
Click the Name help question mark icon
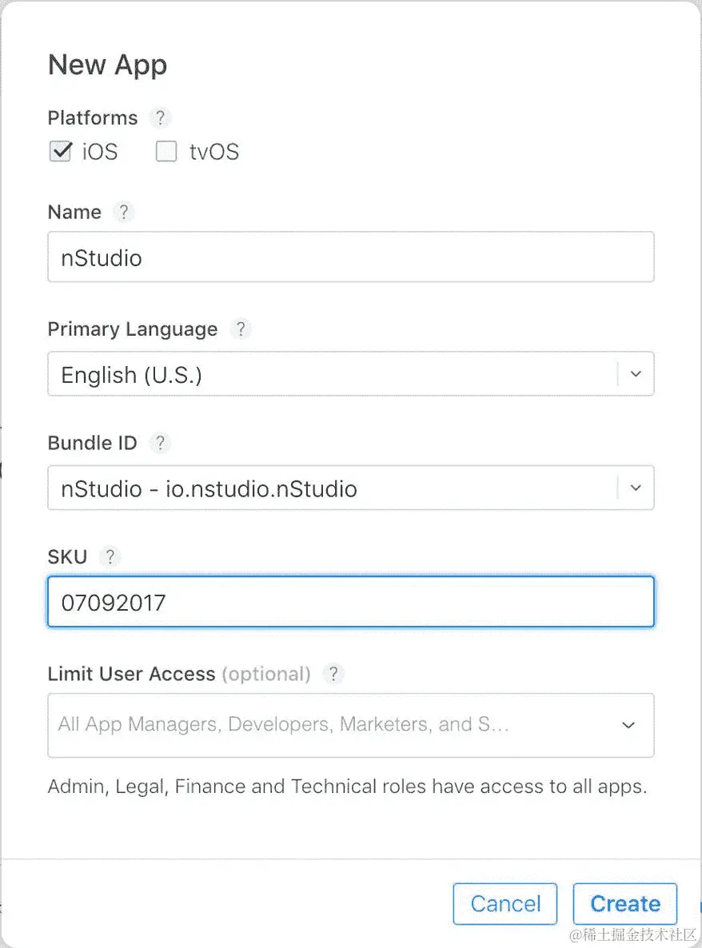[x=123, y=213]
